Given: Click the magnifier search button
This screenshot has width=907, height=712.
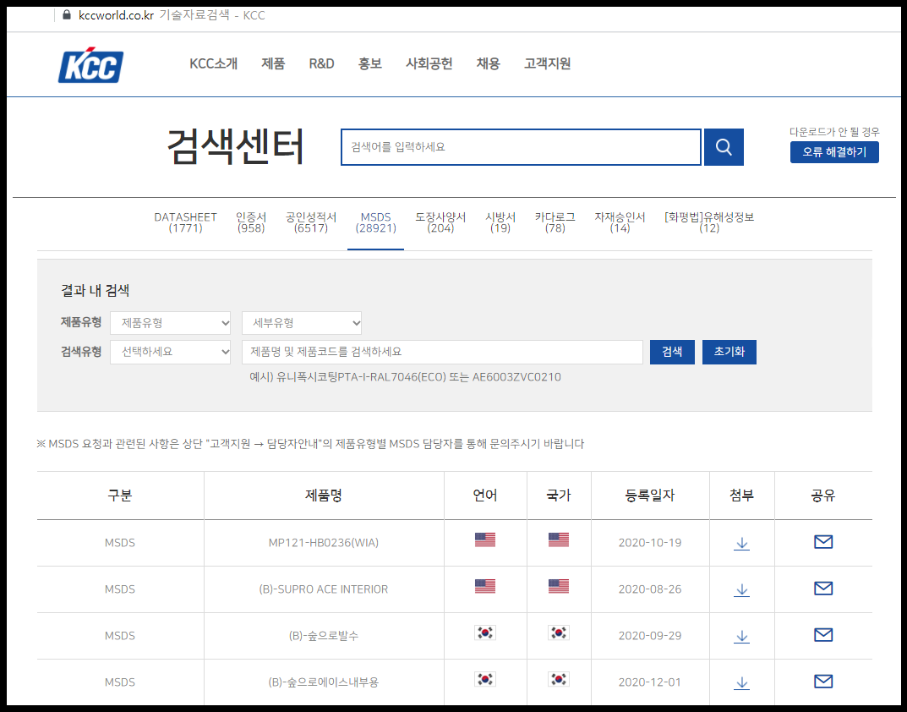Looking at the screenshot, I should click(x=724, y=147).
